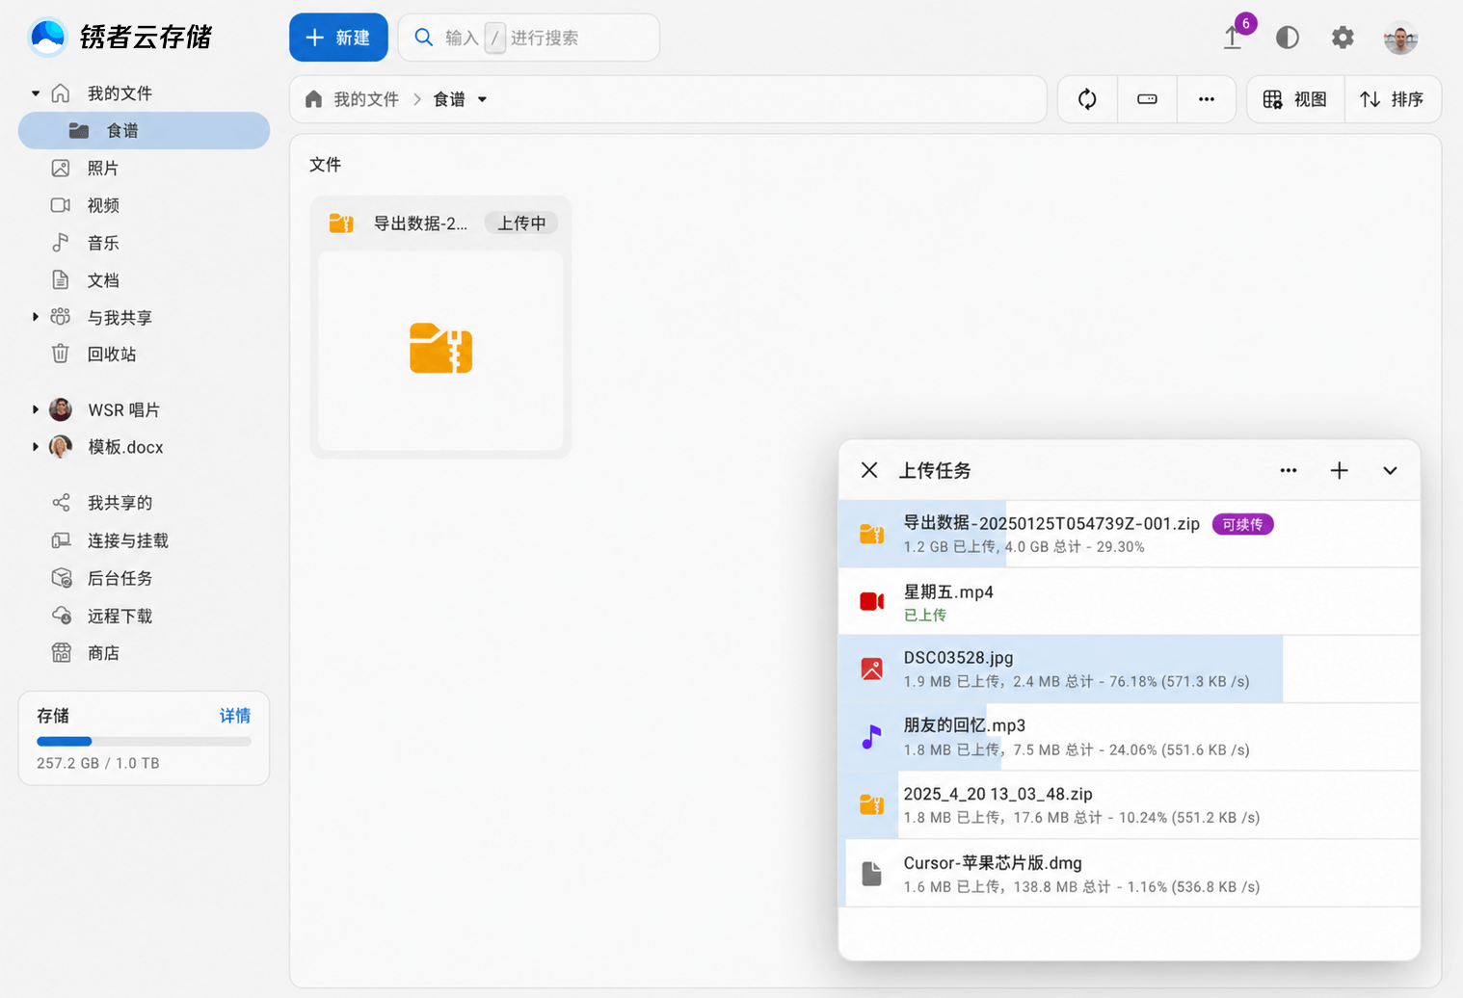
Task: Open upload task panel more options
Action: (1289, 470)
